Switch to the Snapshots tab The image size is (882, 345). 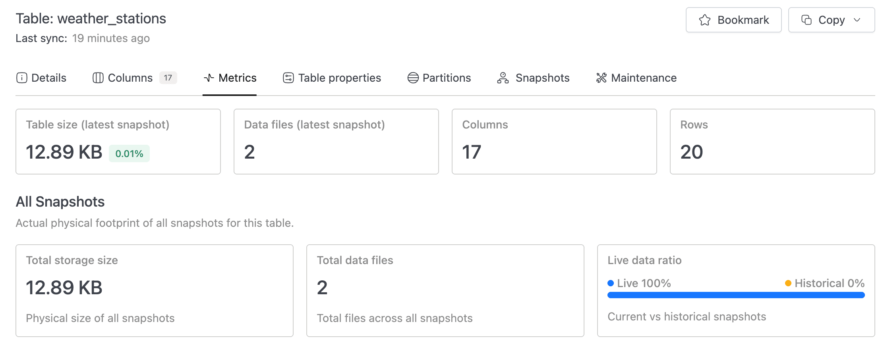click(542, 78)
